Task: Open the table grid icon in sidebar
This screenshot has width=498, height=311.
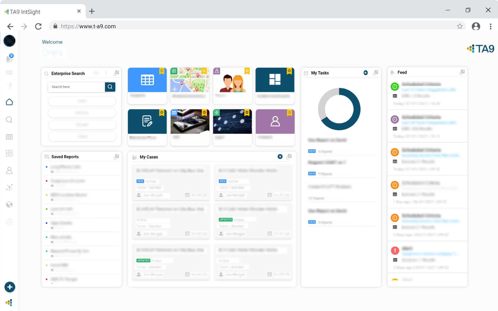Action: tap(9, 137)
